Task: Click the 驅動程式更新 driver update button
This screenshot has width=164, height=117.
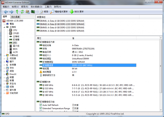Action: (59, 12)
